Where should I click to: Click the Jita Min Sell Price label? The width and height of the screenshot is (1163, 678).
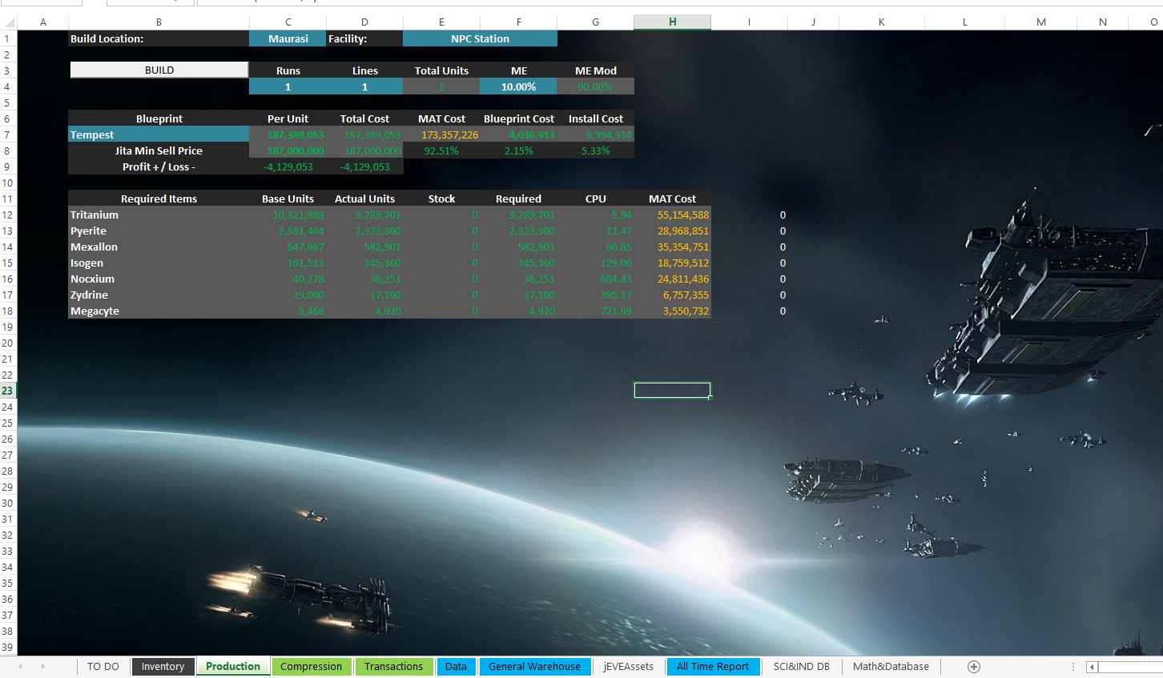(159, 150)
